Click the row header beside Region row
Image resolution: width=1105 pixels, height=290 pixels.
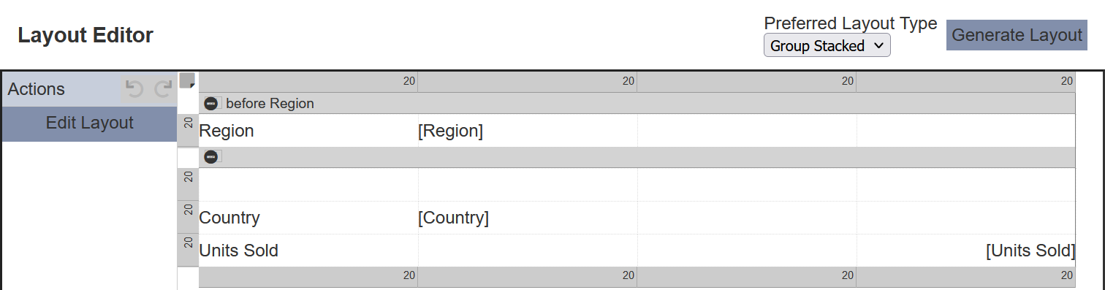click(188, 131)
